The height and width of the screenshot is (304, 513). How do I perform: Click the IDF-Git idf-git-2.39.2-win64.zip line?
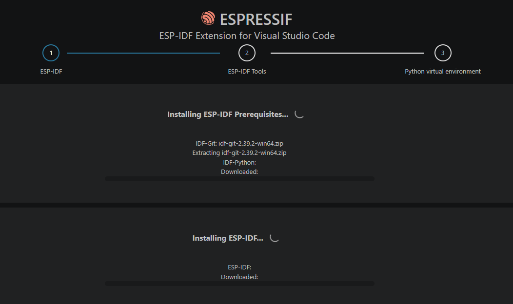pos(239,144)
